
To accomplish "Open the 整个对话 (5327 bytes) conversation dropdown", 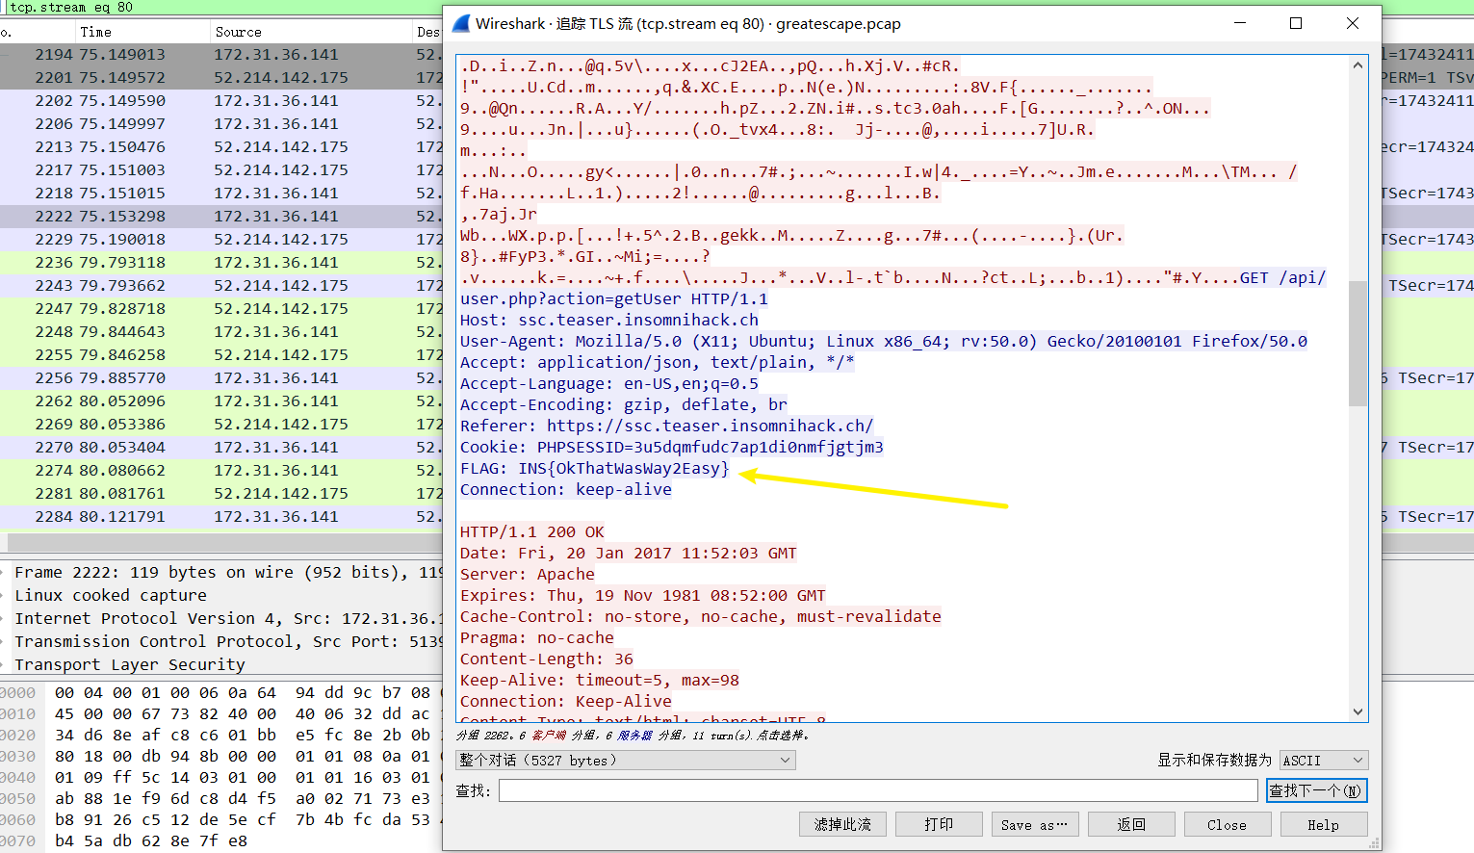I will tap(625, 761).
